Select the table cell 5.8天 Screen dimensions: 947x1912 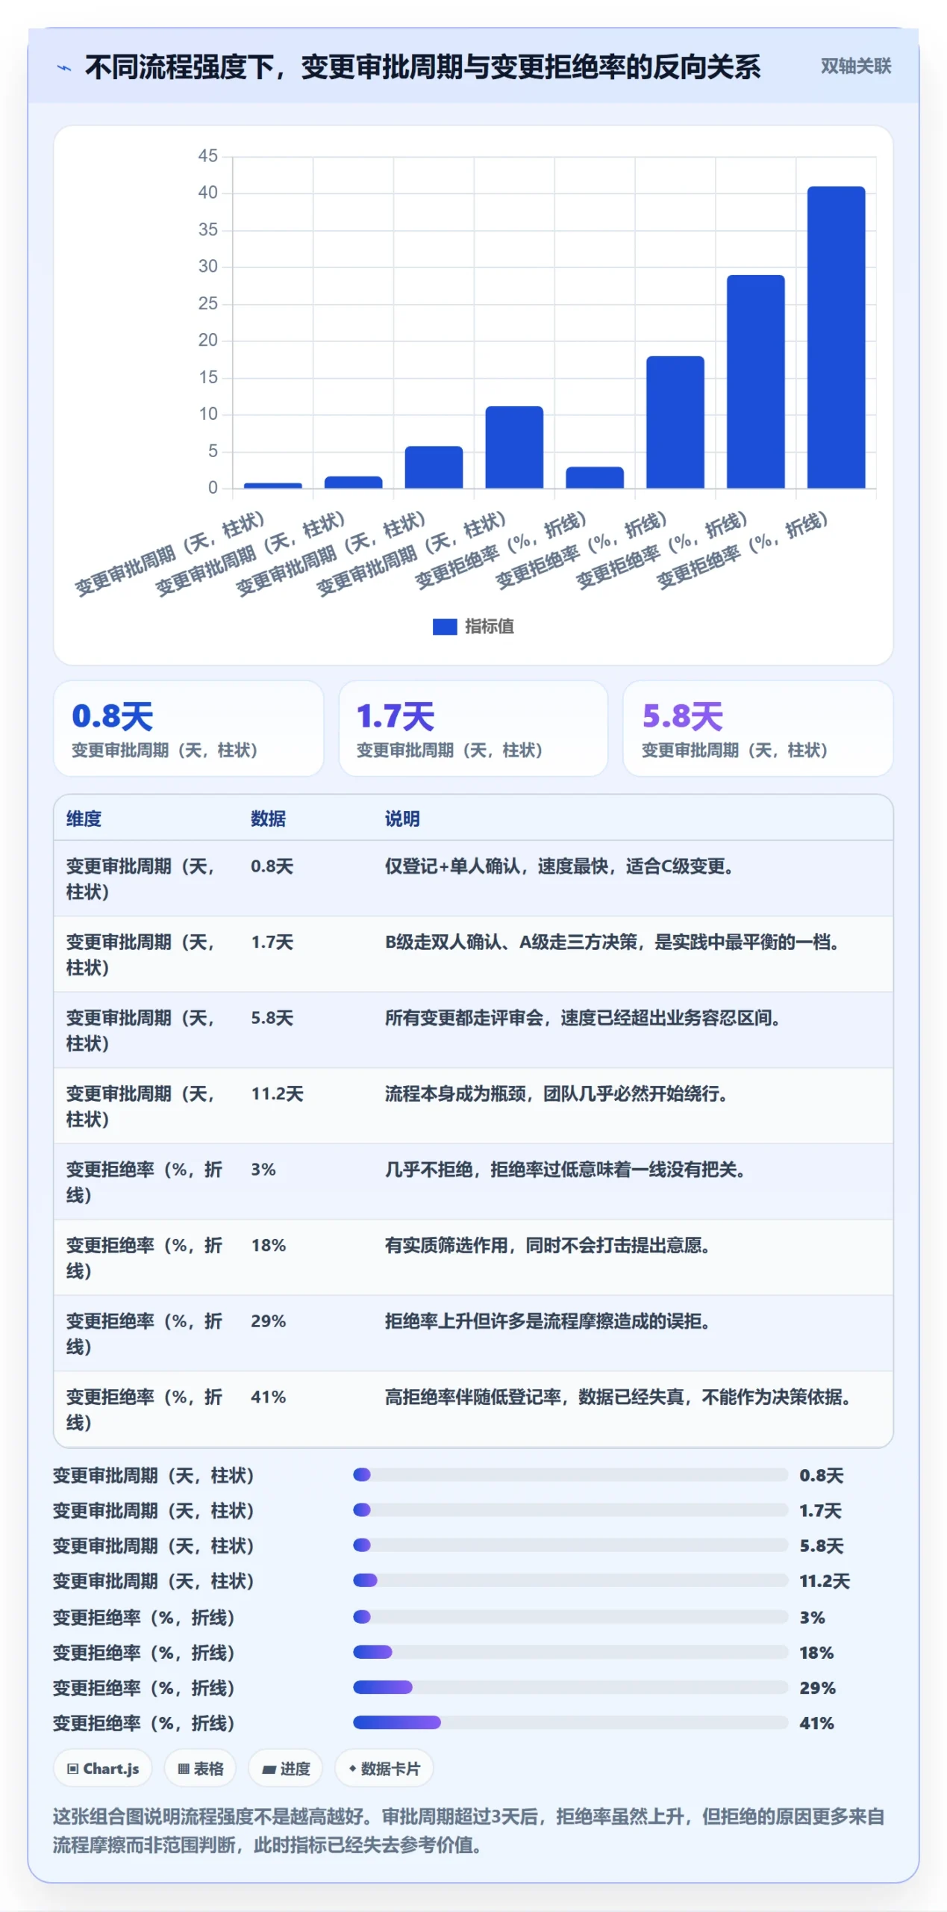(x=272, y=1018)
